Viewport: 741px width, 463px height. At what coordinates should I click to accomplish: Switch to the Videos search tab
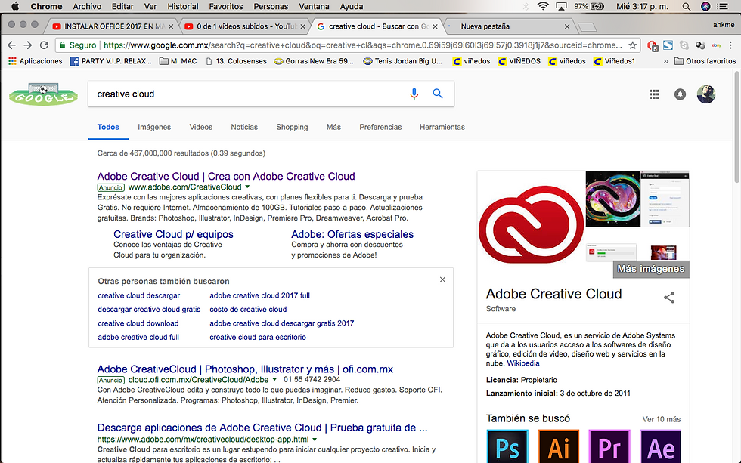(201, 127)
